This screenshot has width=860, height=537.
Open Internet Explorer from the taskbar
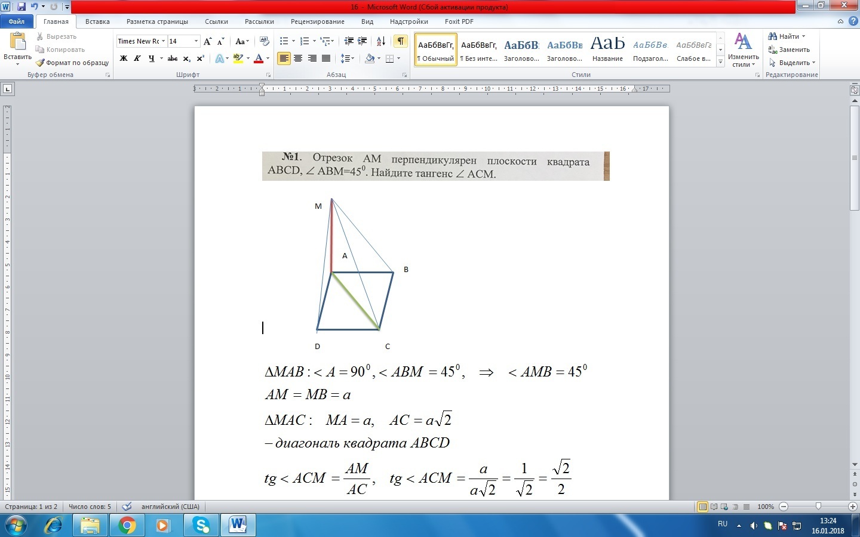point(54,525)
